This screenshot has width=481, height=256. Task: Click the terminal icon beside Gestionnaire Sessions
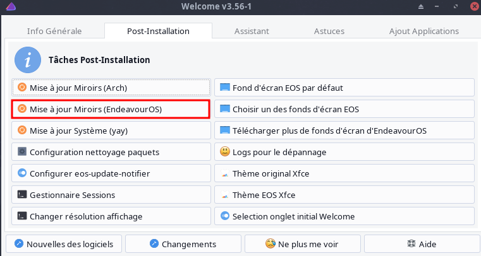pyautogui.click(x=22, y=195)
